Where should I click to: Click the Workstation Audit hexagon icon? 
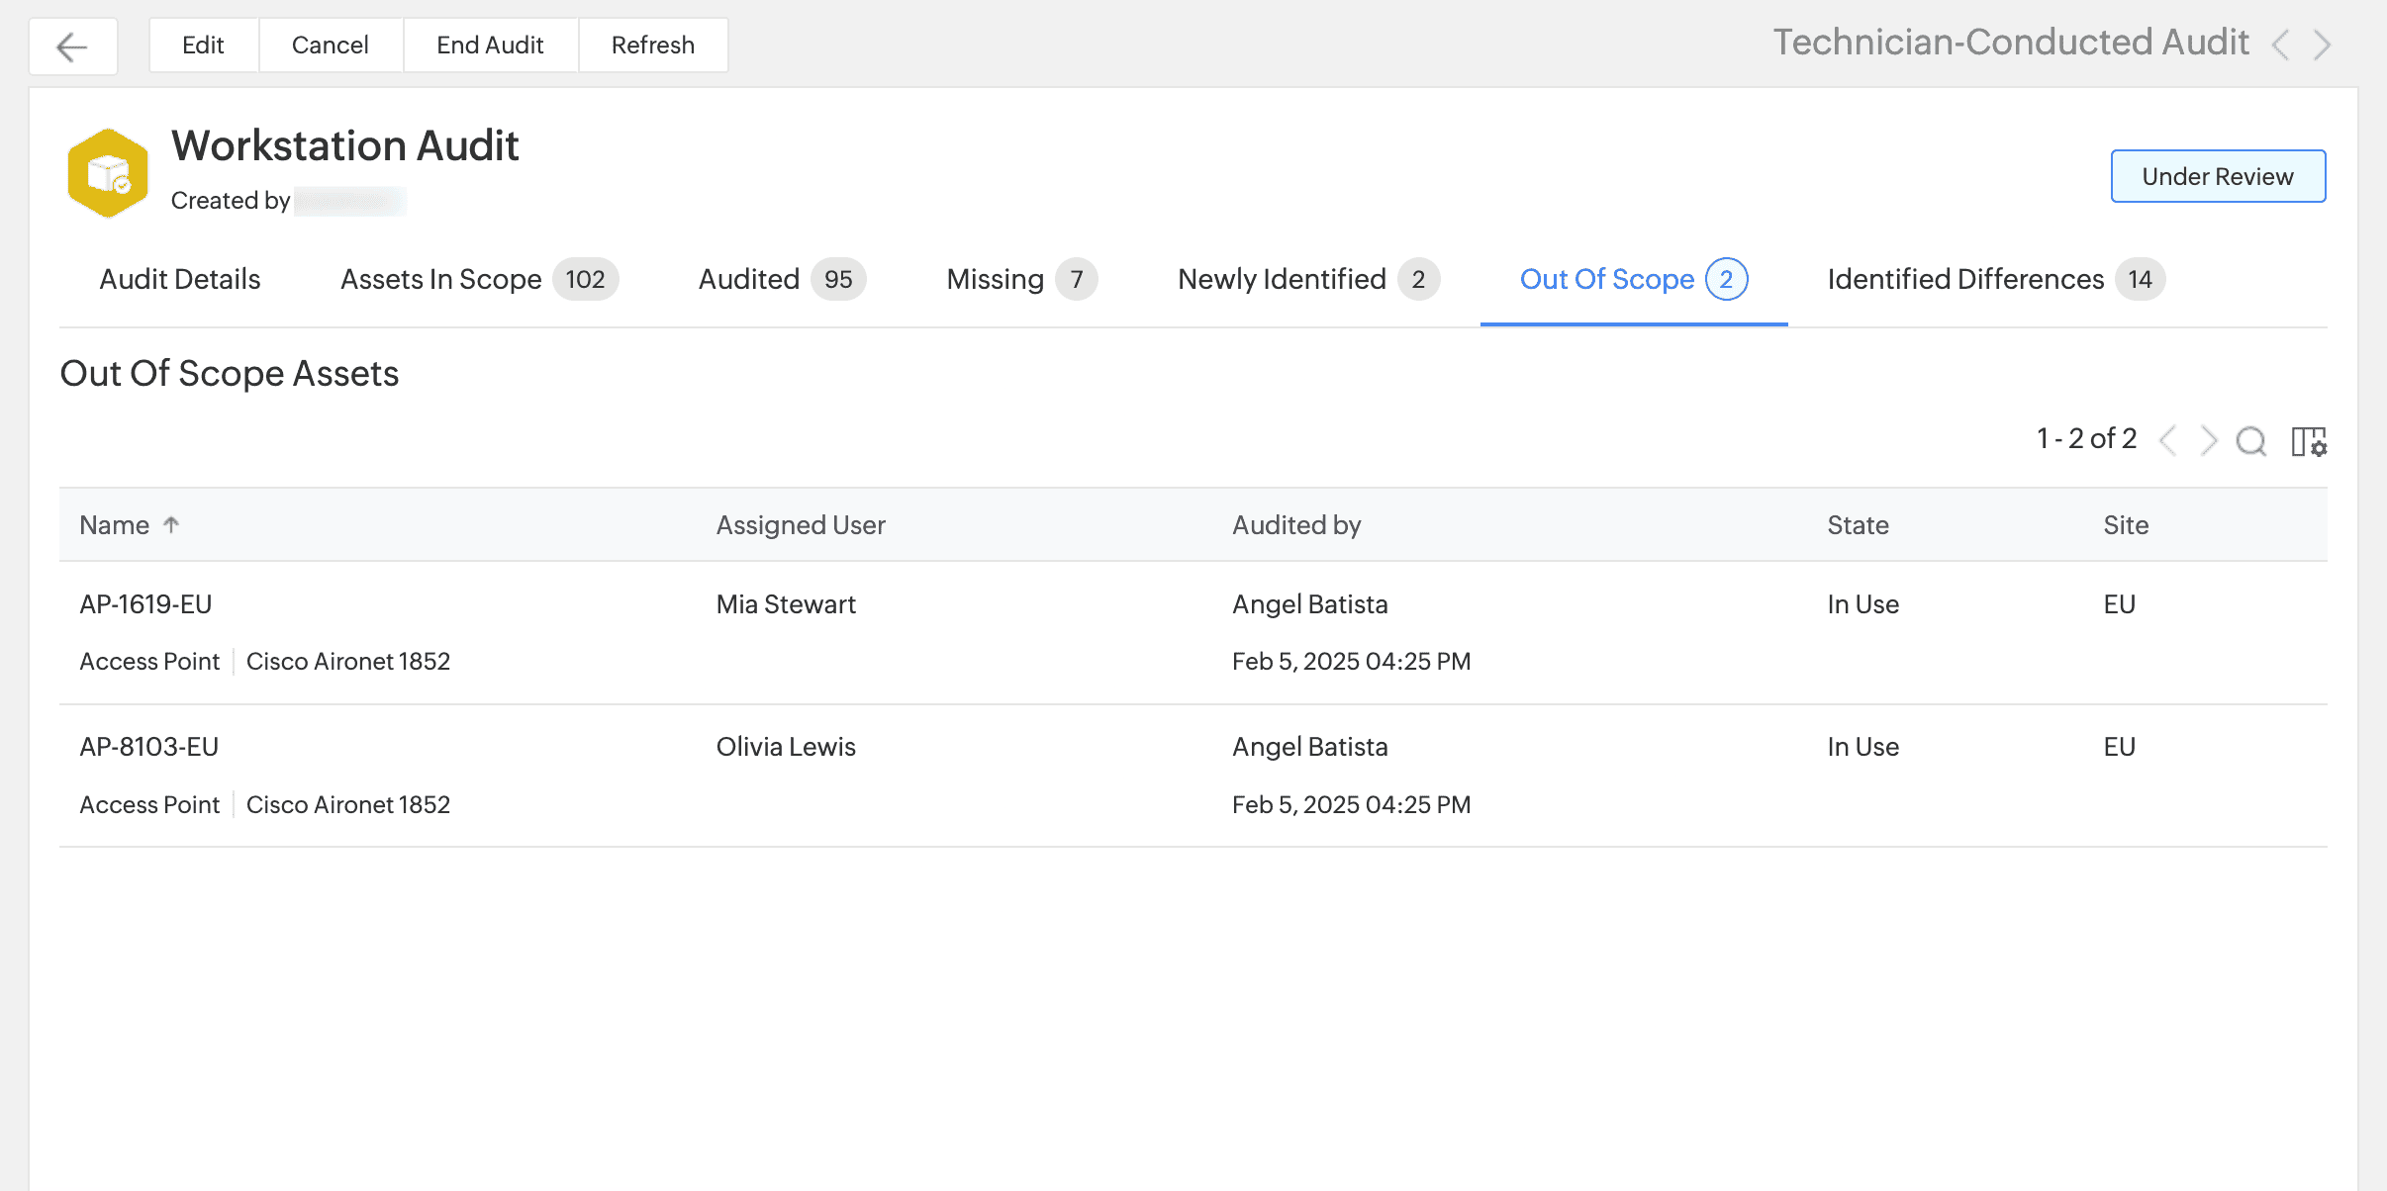coord(108,172)
